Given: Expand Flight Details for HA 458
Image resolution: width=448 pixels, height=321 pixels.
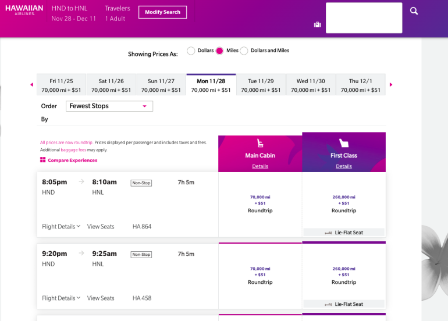Looking at the screenshot, I should tap(61, 298).
